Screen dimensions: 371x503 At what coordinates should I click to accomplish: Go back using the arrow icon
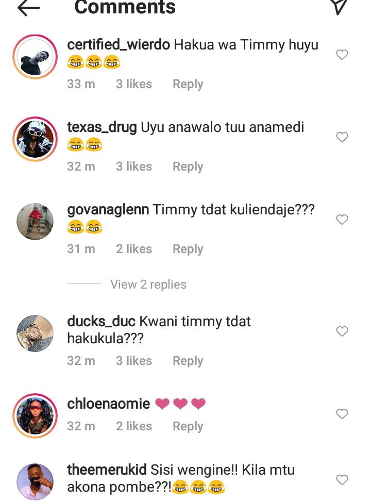[28, 8]
